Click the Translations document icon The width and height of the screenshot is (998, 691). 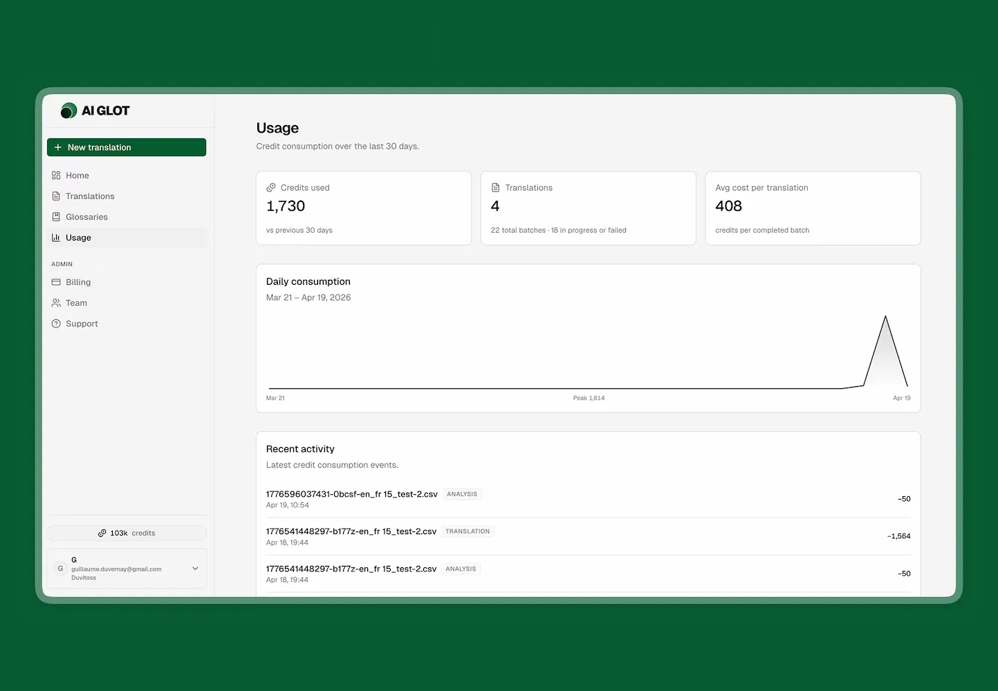pyautogui.click(x=56, y=196)
